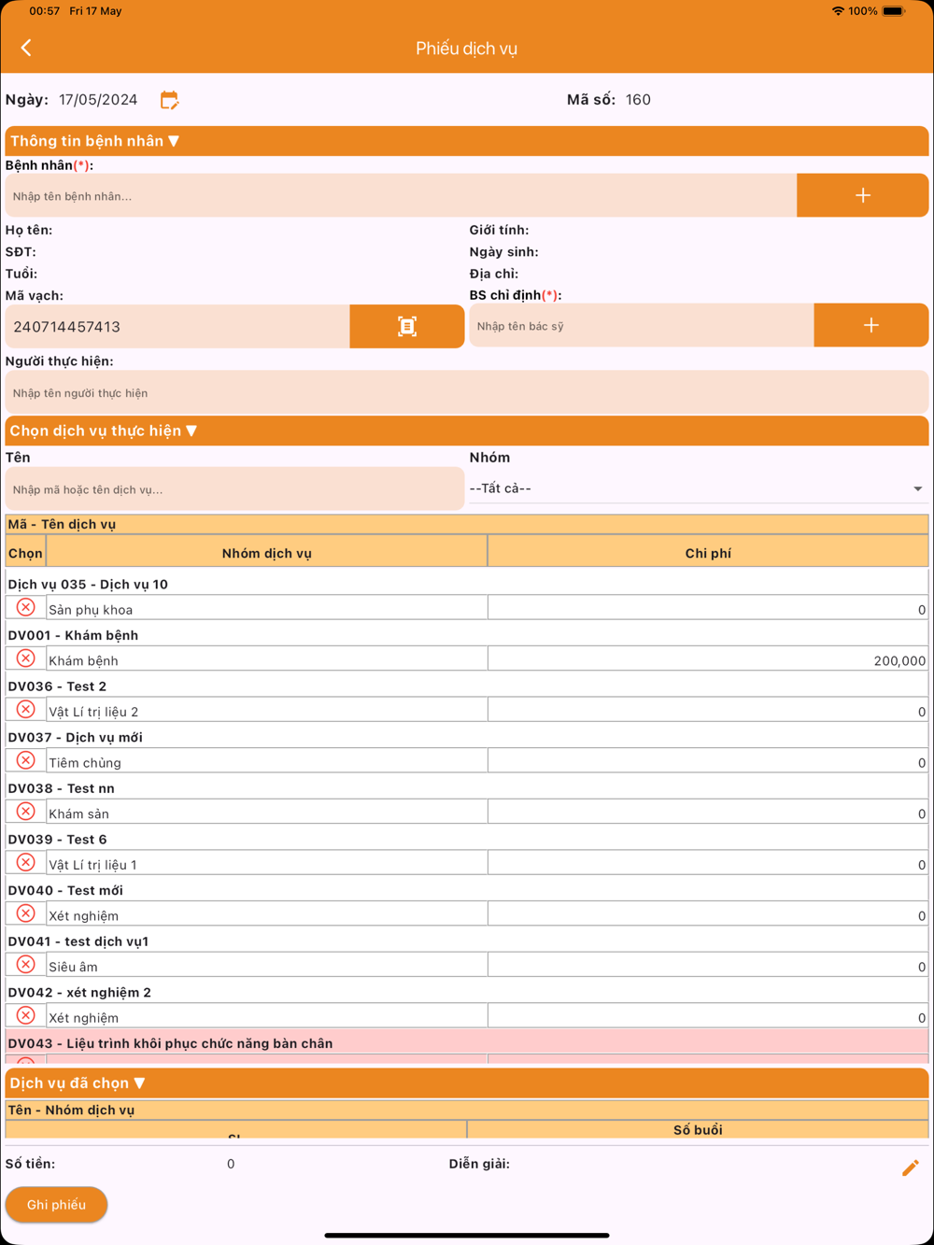Image resolution: width=934 pixels, height=1245 pixels.
Task: Tap the Phiếu dịch vụ title
Action: [x=466, y=49]
